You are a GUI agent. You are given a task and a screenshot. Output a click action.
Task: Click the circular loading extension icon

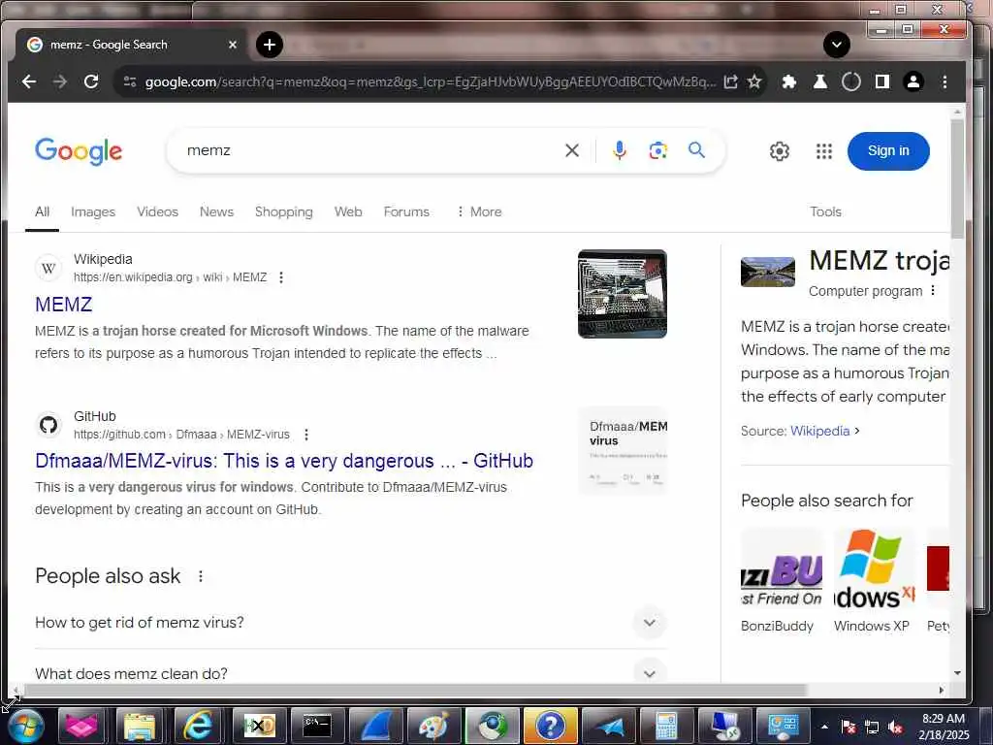(x=851, y=81)
